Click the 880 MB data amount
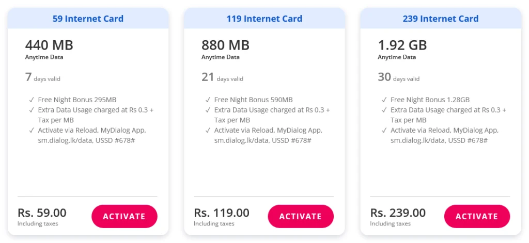529x243 pixels. [x=225, y=45]
